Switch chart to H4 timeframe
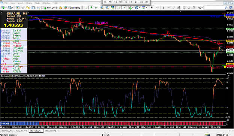The width and height of the screenshot is (234, 136). [x=131, y=2]
